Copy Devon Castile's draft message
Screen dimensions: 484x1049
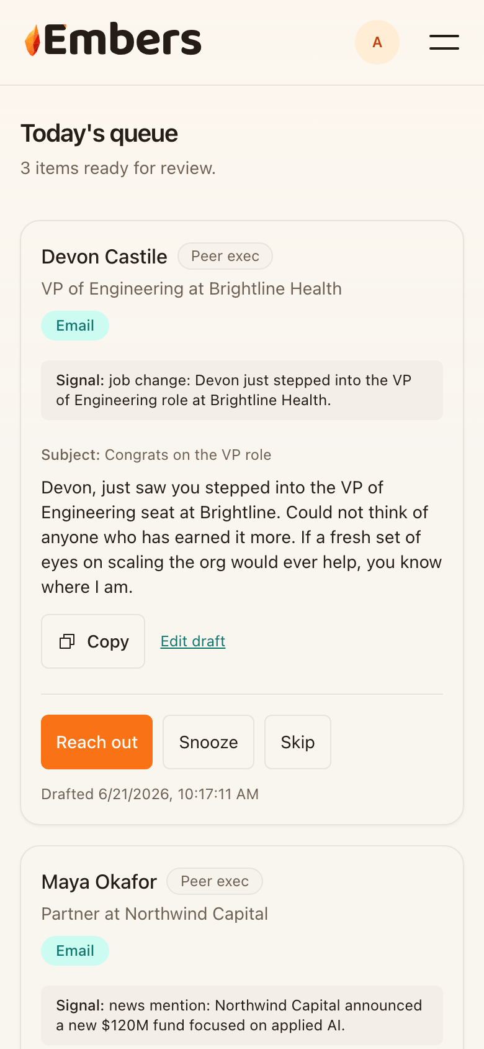coord(93,641)
